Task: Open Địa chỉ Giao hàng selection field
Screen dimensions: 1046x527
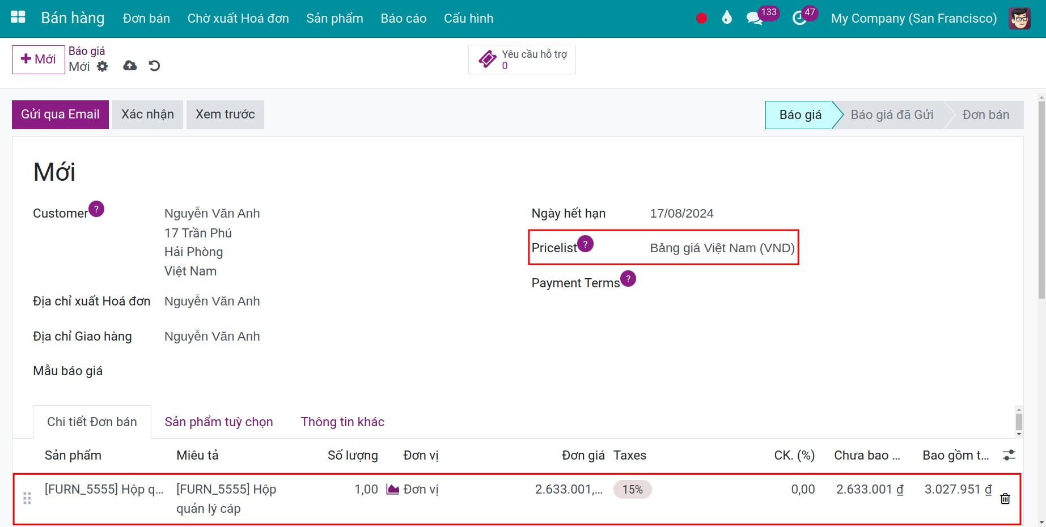Action: click(212, 336)
